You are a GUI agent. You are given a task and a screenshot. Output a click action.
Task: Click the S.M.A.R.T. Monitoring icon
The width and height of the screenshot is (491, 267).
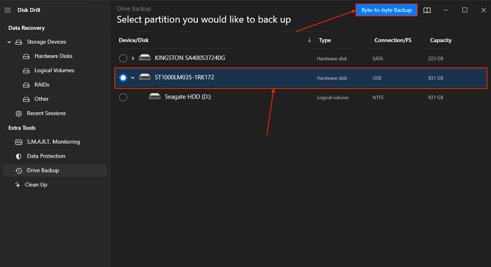(x=19, y=142)
